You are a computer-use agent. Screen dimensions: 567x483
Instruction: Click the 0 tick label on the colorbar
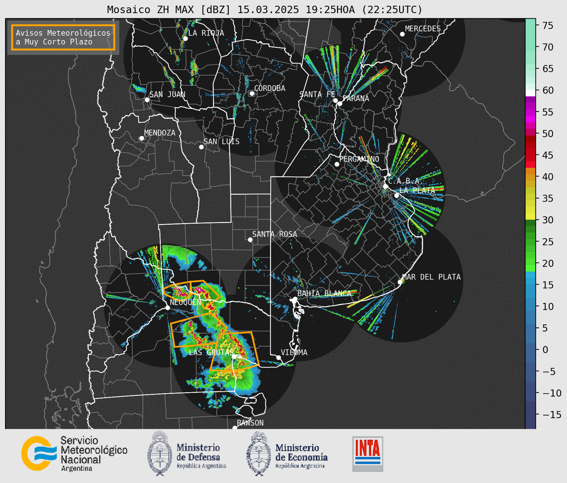545,350
